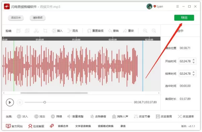Image resolution: width=202 pixels, height=132 pixels.
Task: Click the Lyan user avatar
Action: click(x=149, y=6)
